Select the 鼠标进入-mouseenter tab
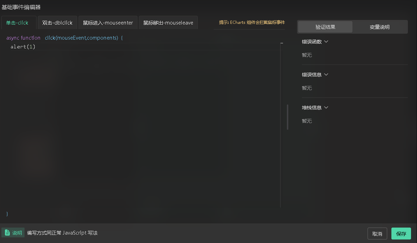This screenshot has width=417, height=243. pyautogui.click(x=108, y=23)
